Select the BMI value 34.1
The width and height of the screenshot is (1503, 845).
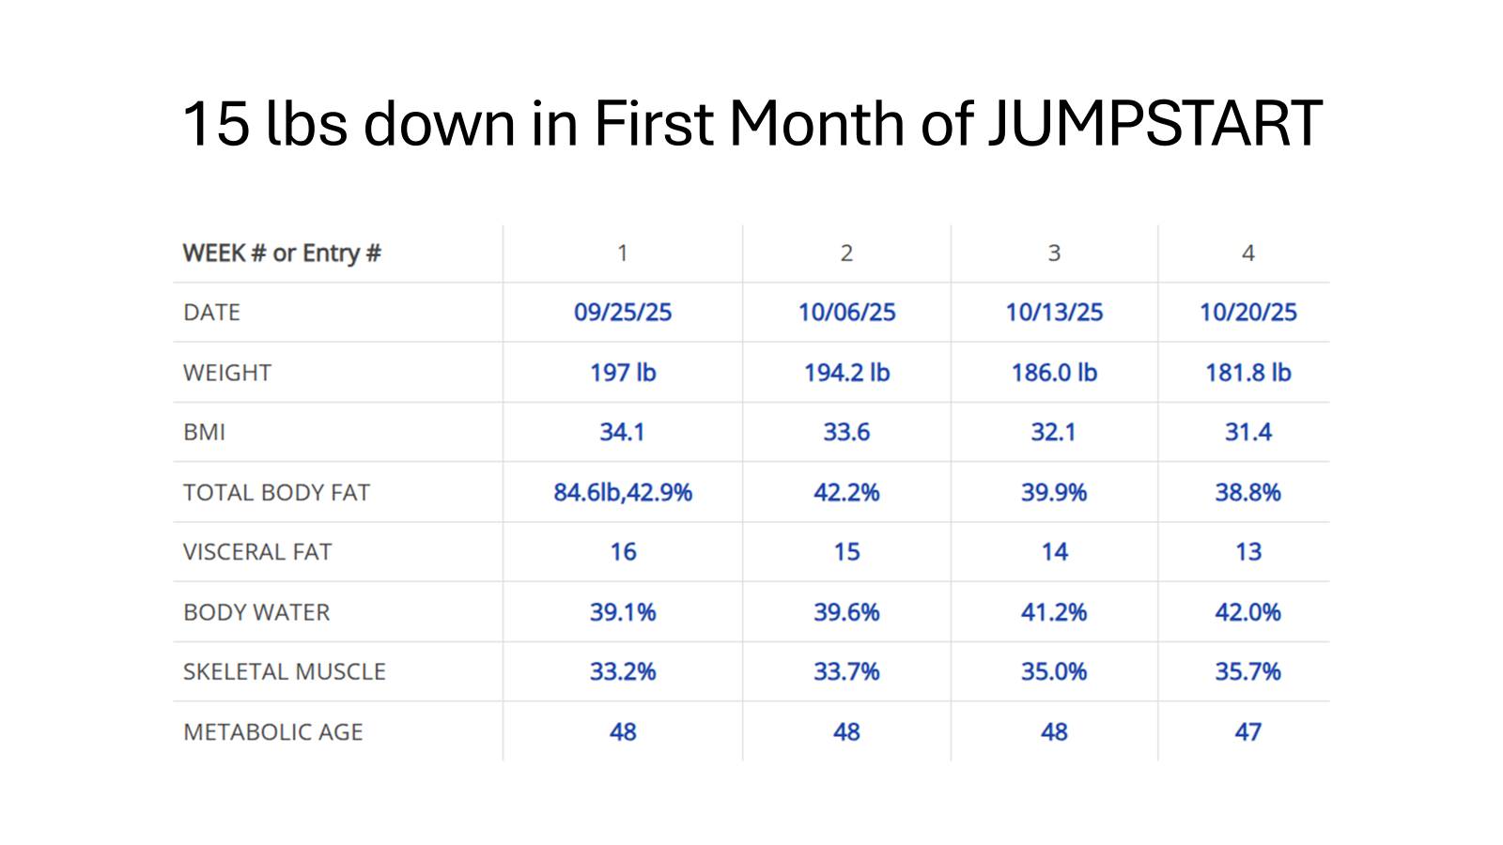622,432
